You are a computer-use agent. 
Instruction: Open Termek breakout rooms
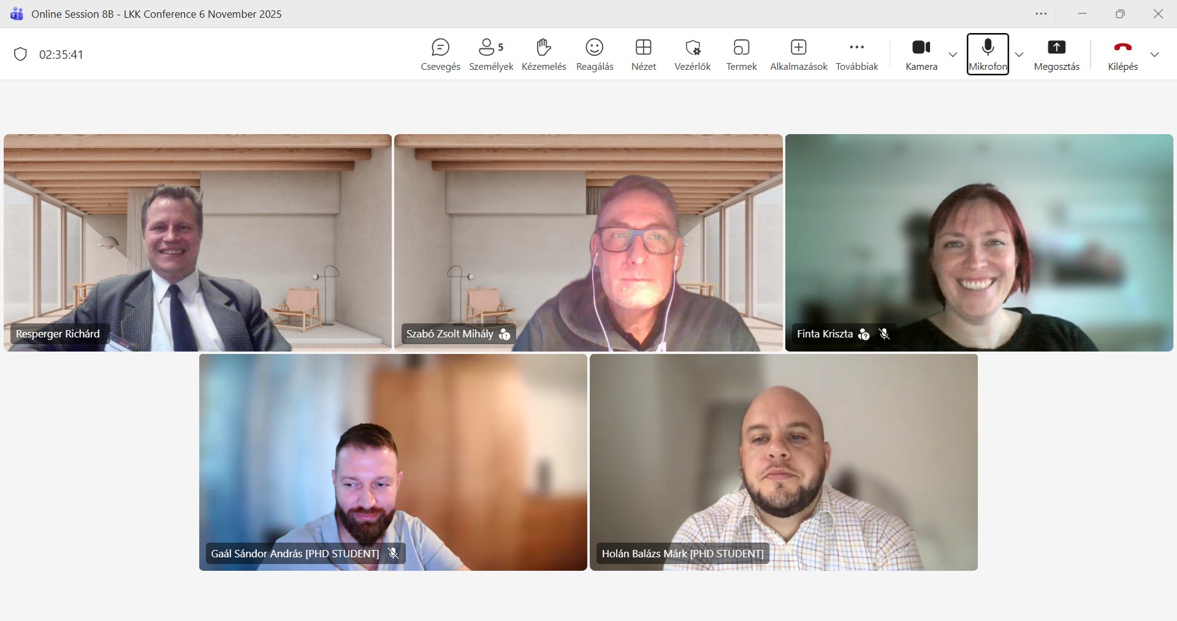pos(741,55)
